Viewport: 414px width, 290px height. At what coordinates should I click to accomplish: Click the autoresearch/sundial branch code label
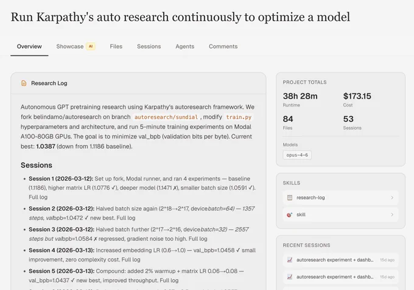coord(166,117)
